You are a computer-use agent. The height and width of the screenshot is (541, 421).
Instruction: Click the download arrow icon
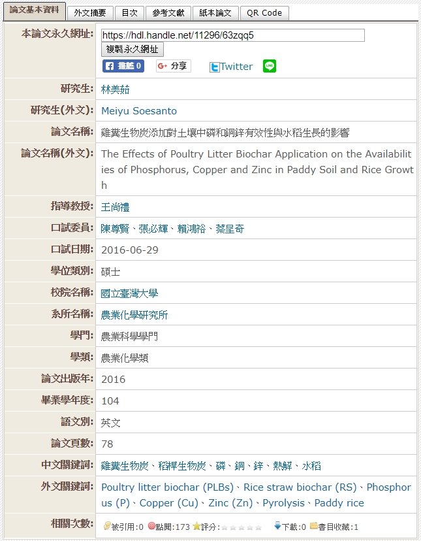(277, 527)
